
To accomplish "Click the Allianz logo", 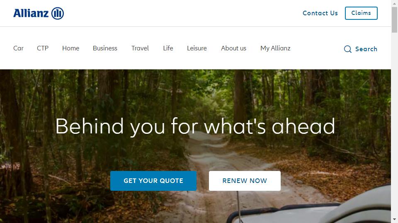I will [x=38, y=13].
